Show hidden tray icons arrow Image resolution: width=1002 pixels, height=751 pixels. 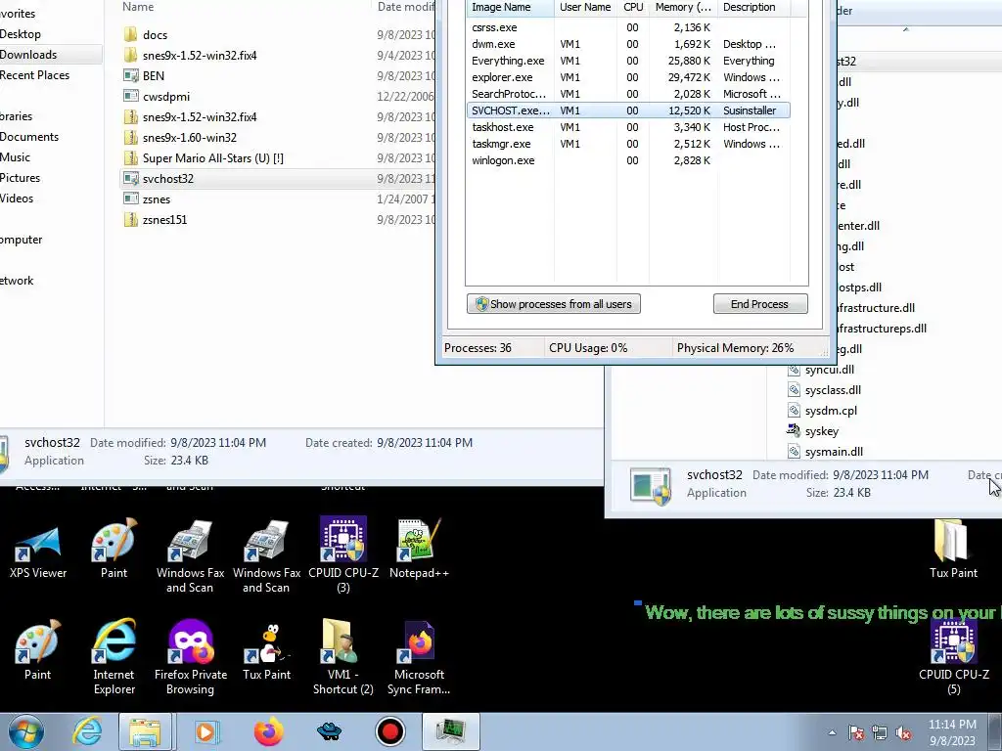(x=832, y=733)
